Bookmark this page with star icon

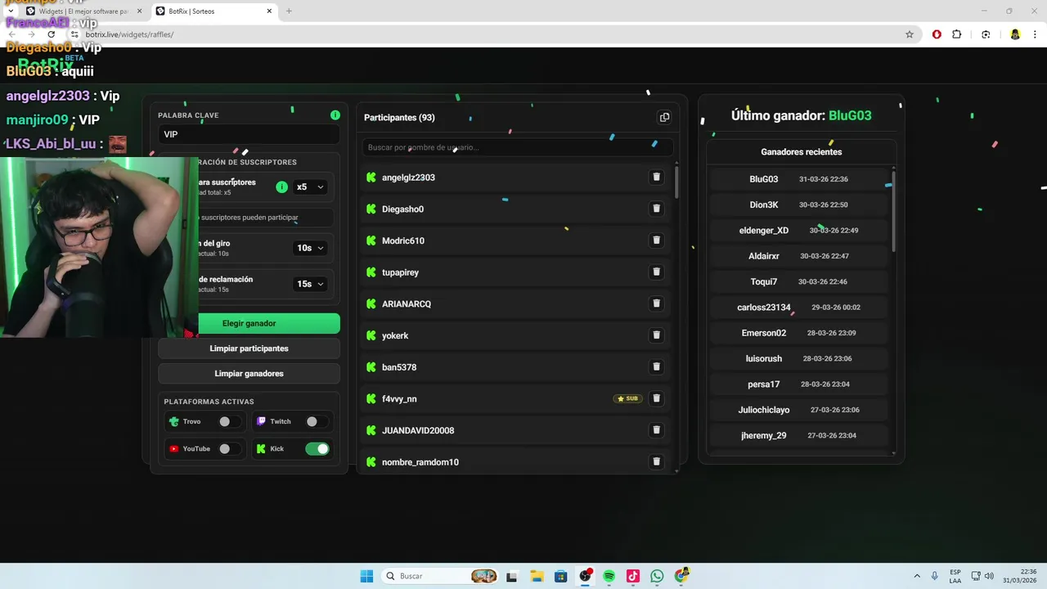pos(909,34)
